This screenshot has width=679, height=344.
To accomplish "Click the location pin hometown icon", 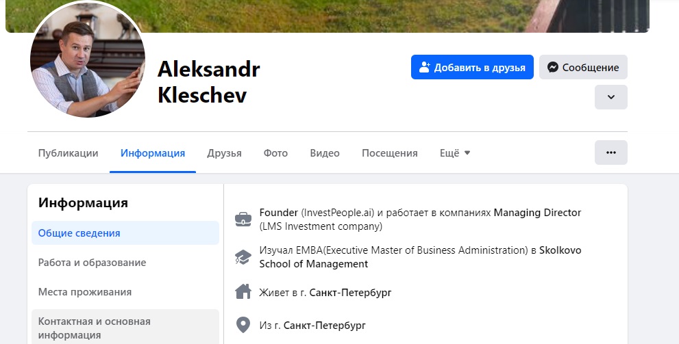I will (243, 324).
